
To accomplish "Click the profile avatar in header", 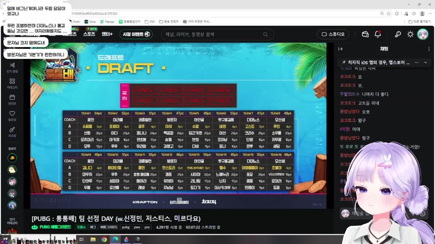I will (x=423, y=34).
